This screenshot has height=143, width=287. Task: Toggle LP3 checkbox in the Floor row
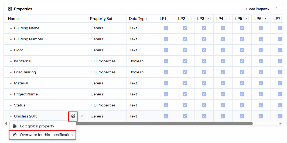[204, 50]
